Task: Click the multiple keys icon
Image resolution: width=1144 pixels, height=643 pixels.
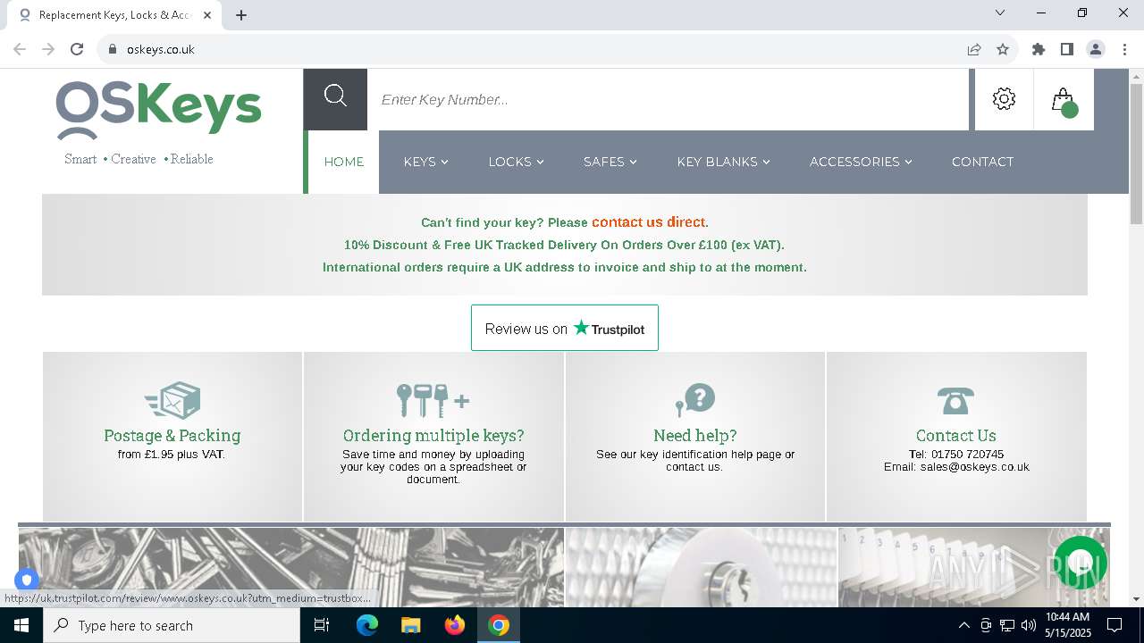Action: (433, 400)
